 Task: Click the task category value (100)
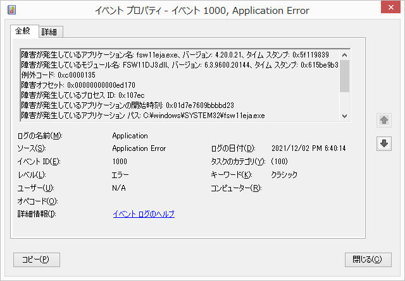pyautogui.click(x=280, y=162)
